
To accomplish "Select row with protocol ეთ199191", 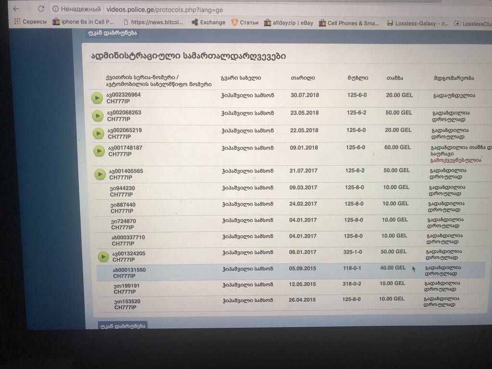I will [290, 288].
